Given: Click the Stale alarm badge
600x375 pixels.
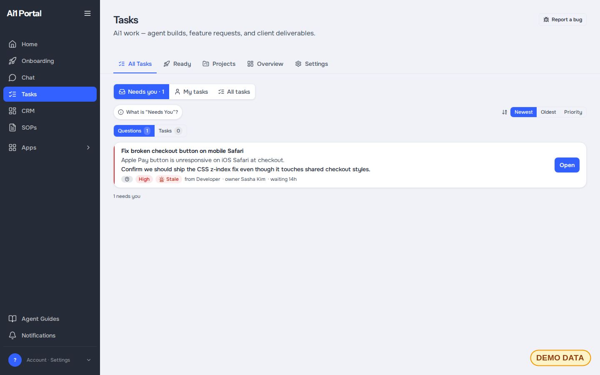Looking at the screenshot, I should (x=169, y=179).
